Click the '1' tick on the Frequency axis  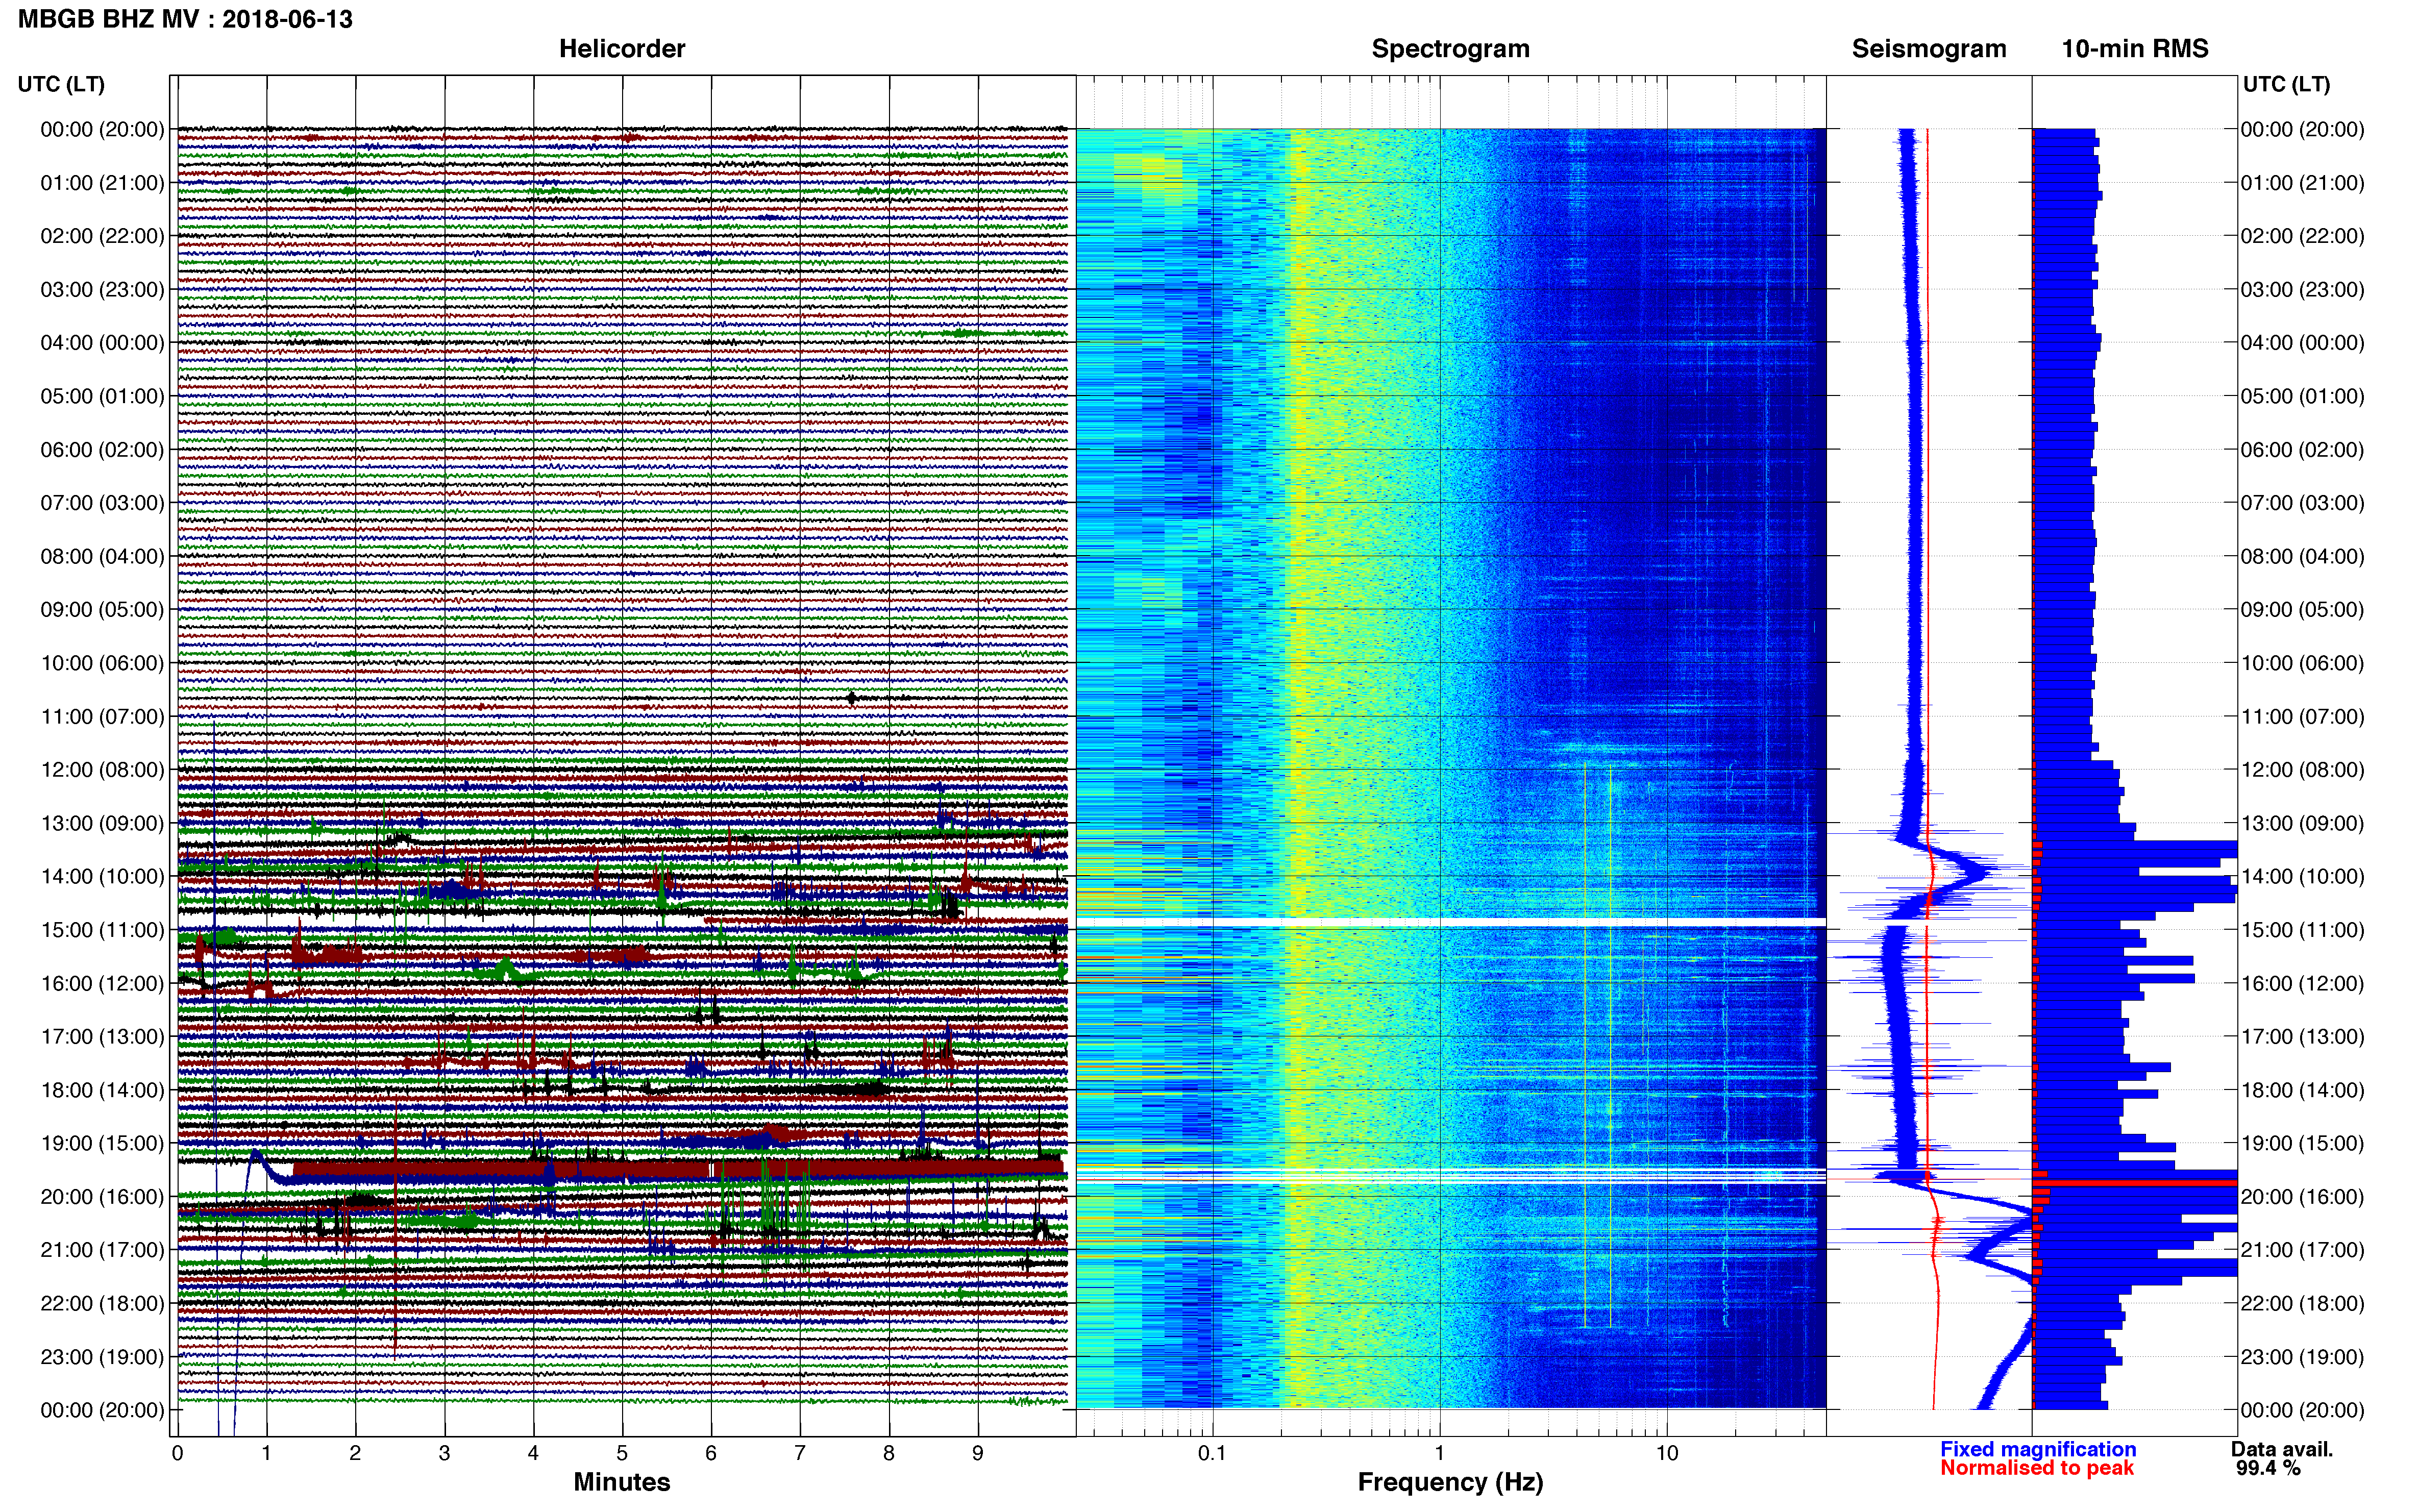(1440, 1453)
